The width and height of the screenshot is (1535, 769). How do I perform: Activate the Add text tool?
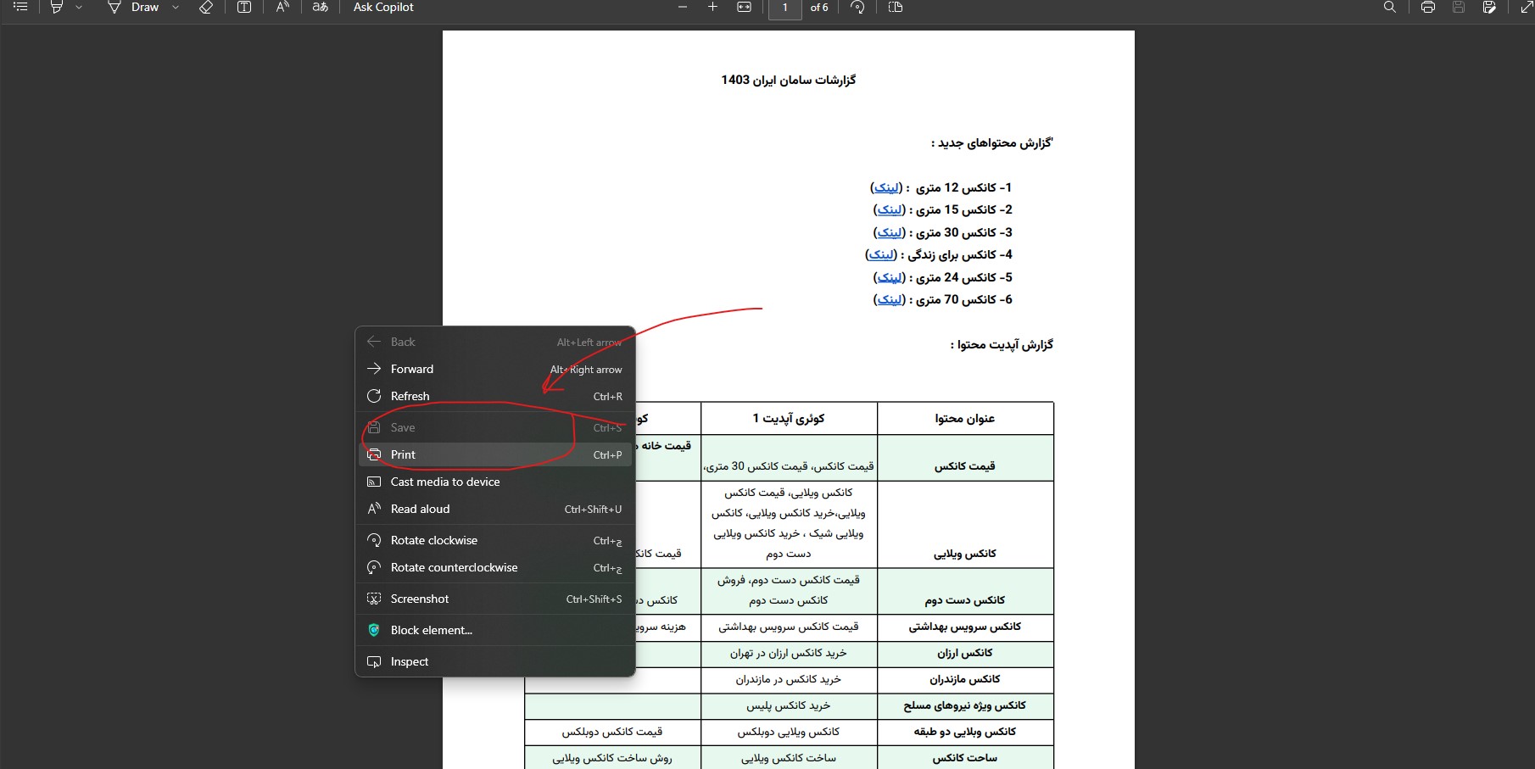tap(244, 7)
